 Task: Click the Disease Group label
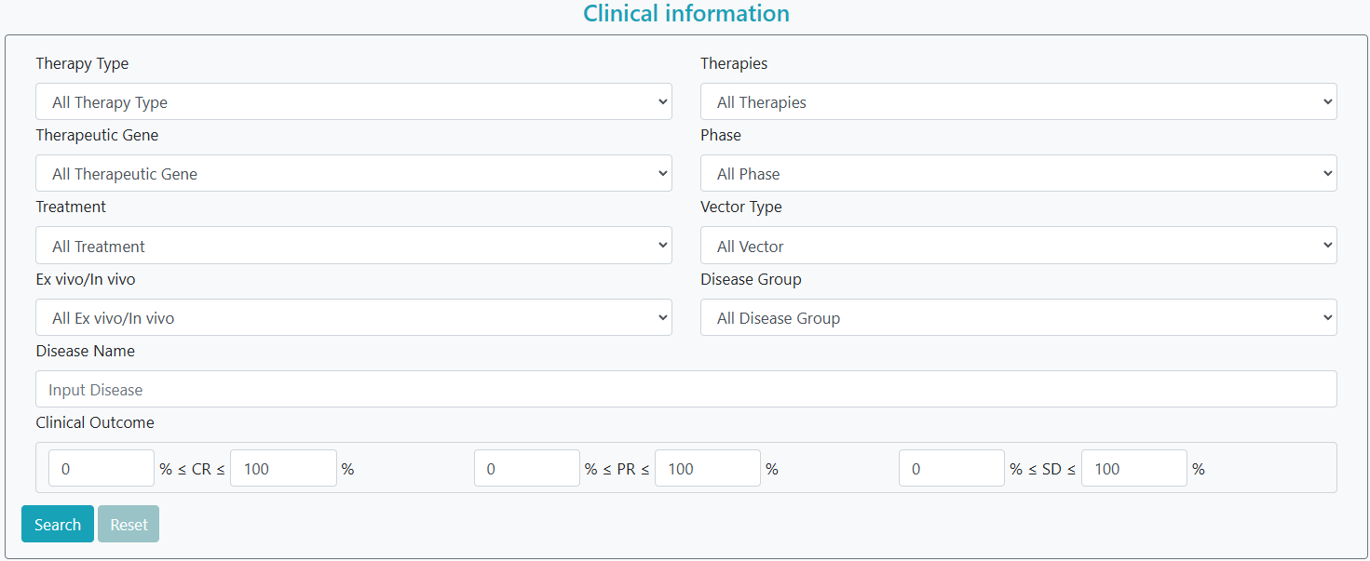pos(751,279)
